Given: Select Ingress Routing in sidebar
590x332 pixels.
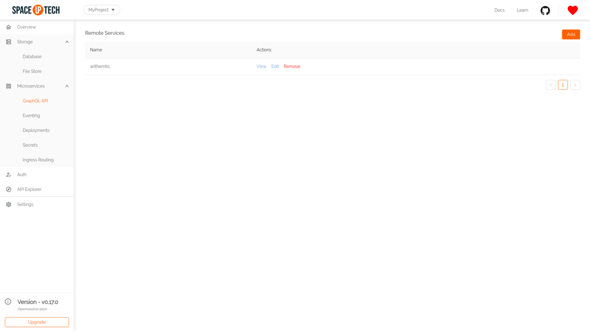Looking at the screenshot, I should tap(38, 160).
